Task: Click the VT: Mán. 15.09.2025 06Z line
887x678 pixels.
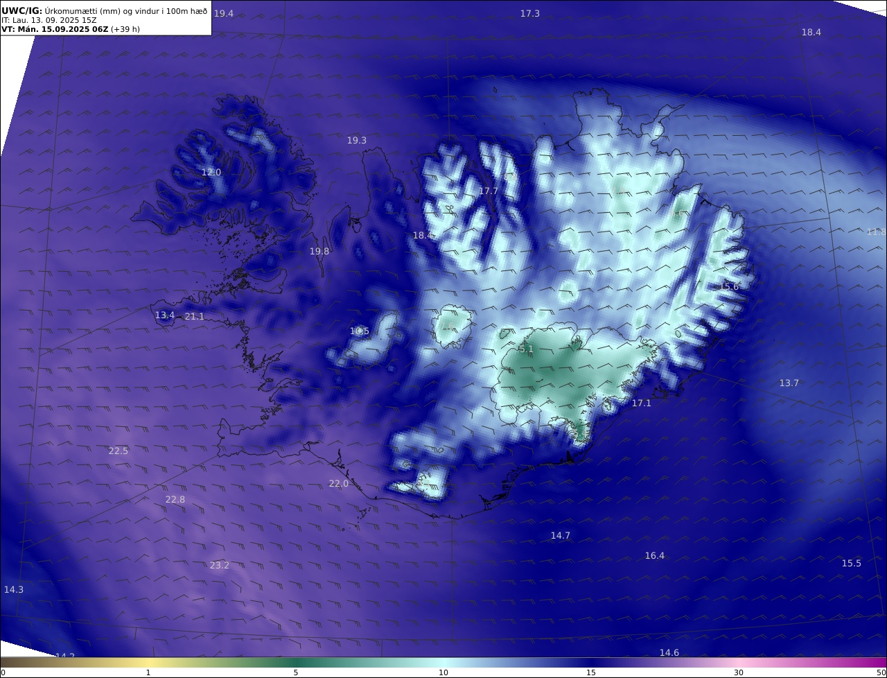Action: pos(71,29)
